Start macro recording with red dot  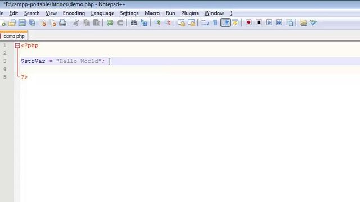click(x=249, y=22)
